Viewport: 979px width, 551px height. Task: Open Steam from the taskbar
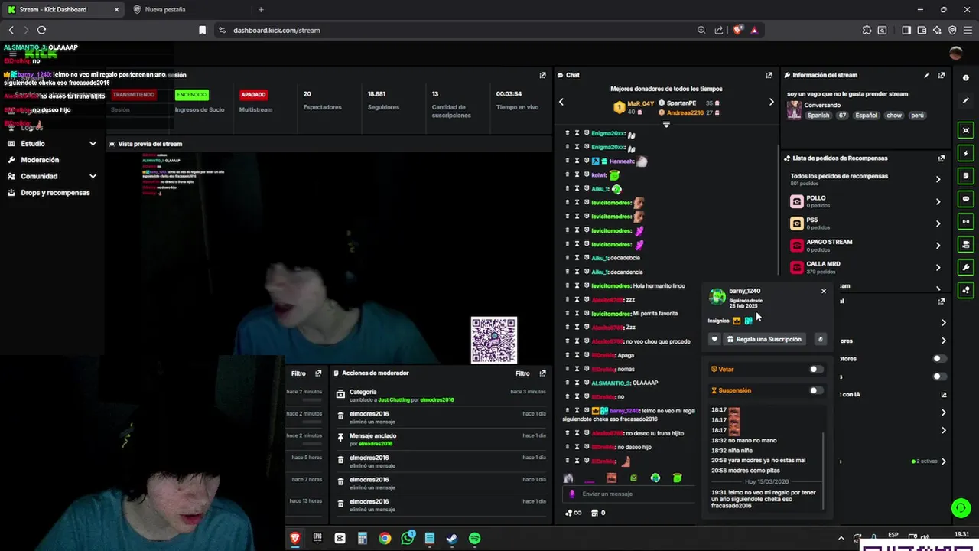(452, 539)
